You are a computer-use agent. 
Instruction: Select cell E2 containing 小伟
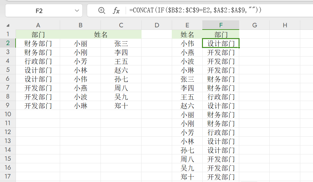pyautogui.click(x=187, y=44)
